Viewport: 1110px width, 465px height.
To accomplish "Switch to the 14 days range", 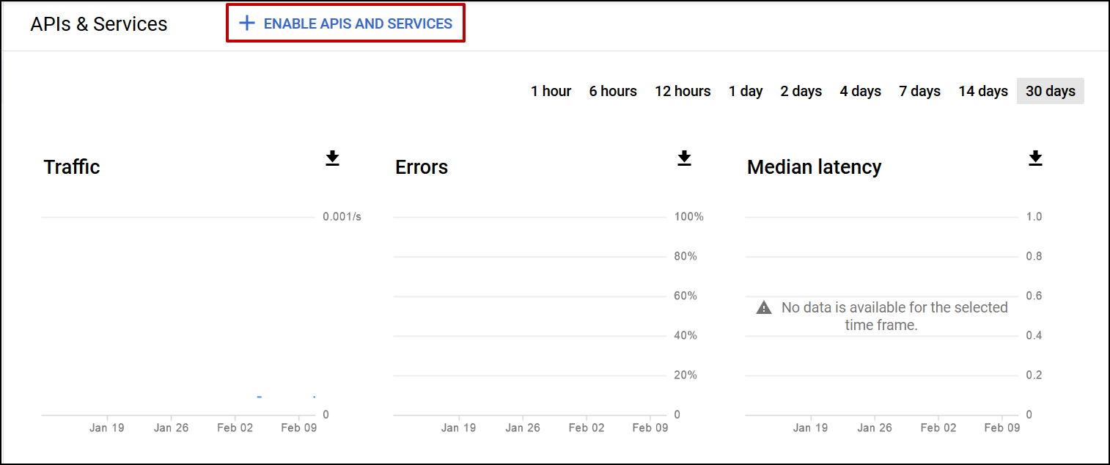I will [x=982, y=91].
